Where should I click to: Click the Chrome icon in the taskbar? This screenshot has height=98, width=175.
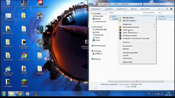[20, 94]
